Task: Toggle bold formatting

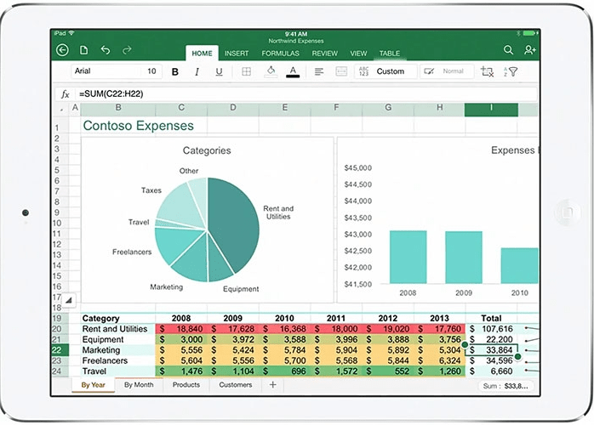Action: pyautogui.click(x=175, y=72)
